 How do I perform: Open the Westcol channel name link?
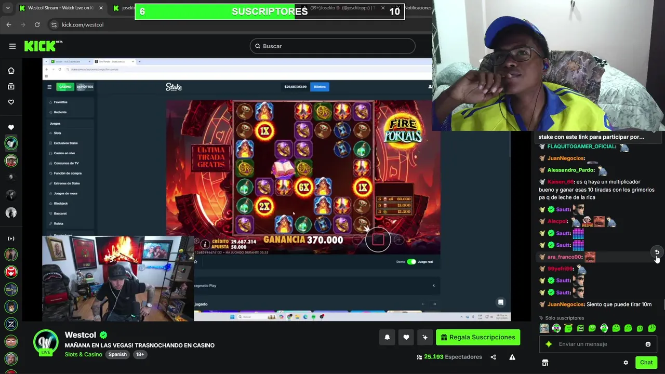pyautogui.click(x=80, y=335)
